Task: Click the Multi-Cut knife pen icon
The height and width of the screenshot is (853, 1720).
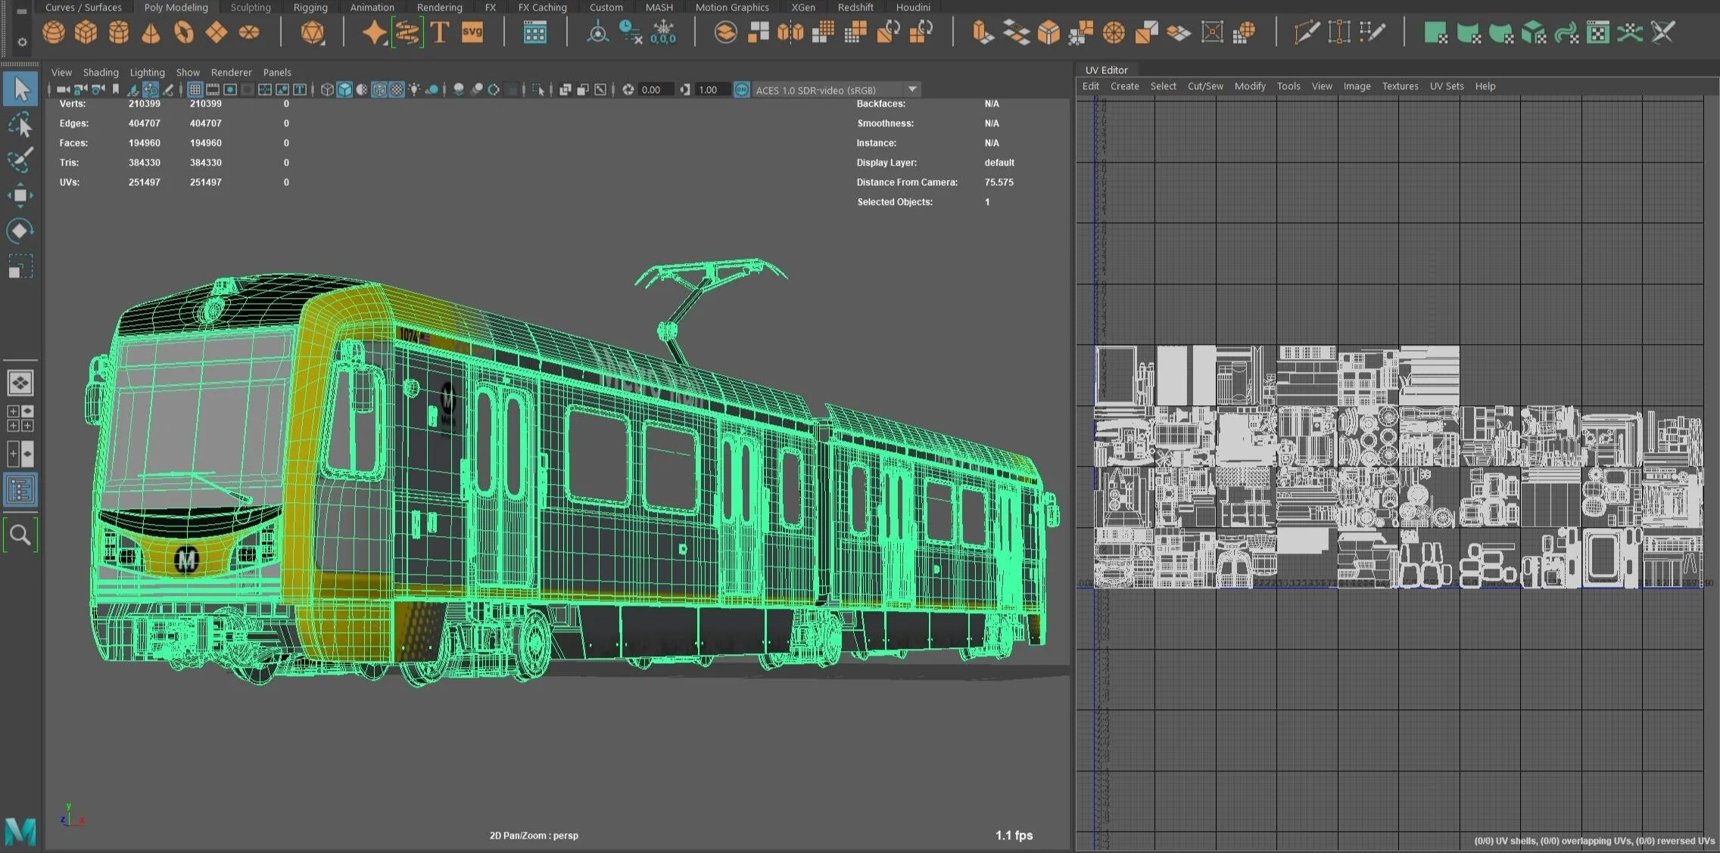Action: (x=1306, y=33)
